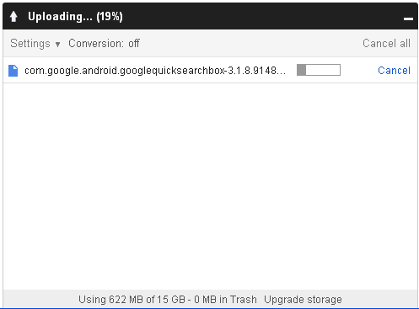
Task: Click the 19% percentage in the header
Action: tap(110, 17)
